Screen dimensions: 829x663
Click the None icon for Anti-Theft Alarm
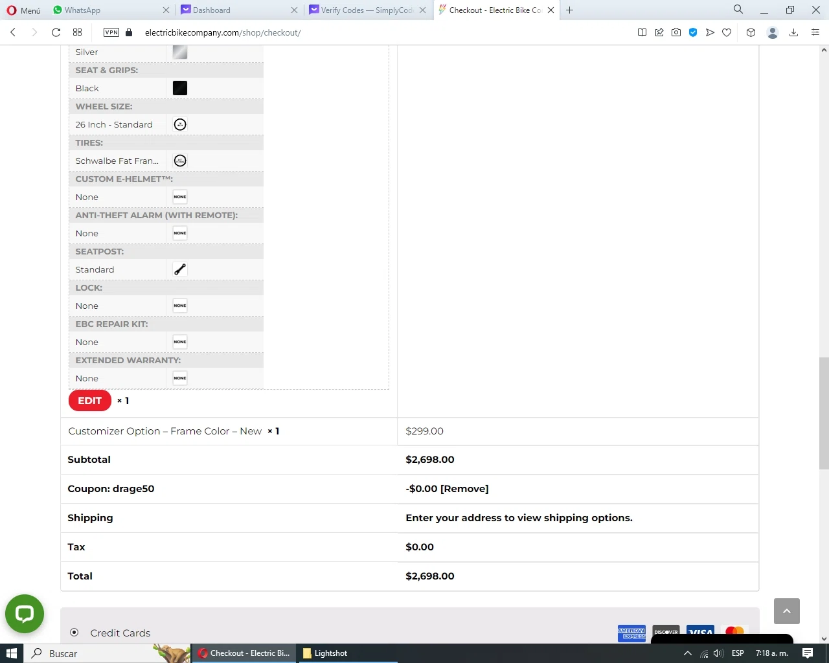[180, 233]
